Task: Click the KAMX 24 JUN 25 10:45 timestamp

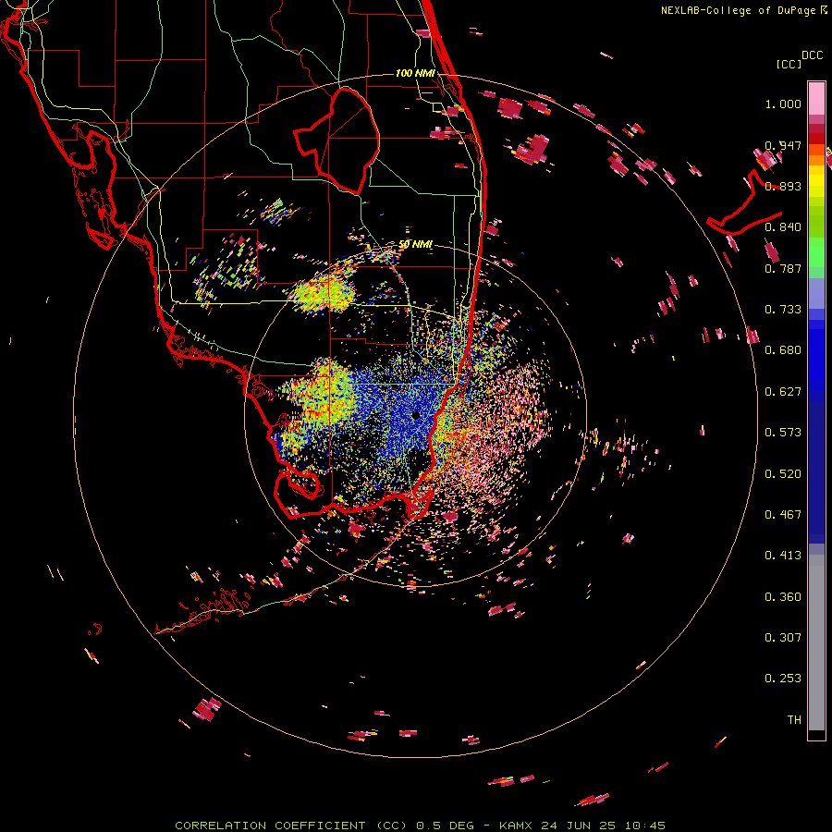Action: tap(582, 826)
